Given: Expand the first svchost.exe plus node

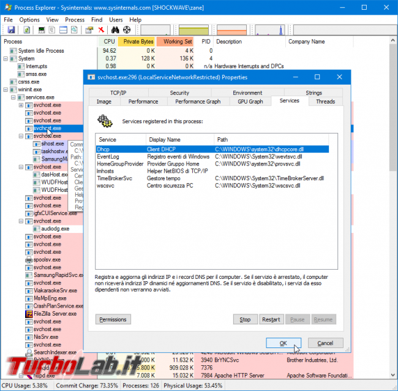Looking at the screenshot, I should [x=21, y=105].
